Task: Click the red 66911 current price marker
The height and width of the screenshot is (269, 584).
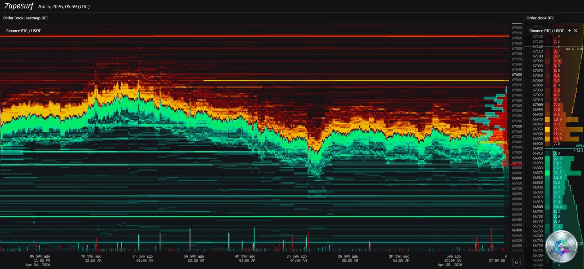Action: click(516, 164)
